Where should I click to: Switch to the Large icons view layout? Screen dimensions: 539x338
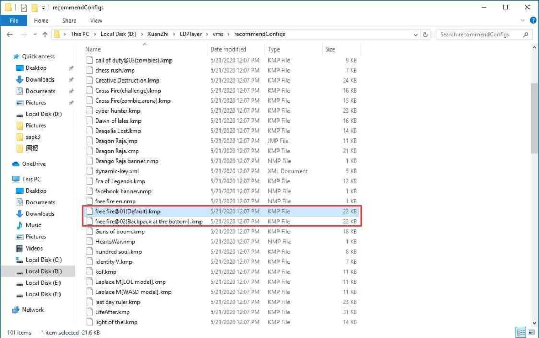point(532,332)
